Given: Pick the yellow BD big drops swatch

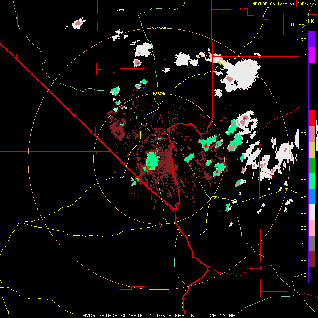Looking at the screenshot, I should coord(312,150).
